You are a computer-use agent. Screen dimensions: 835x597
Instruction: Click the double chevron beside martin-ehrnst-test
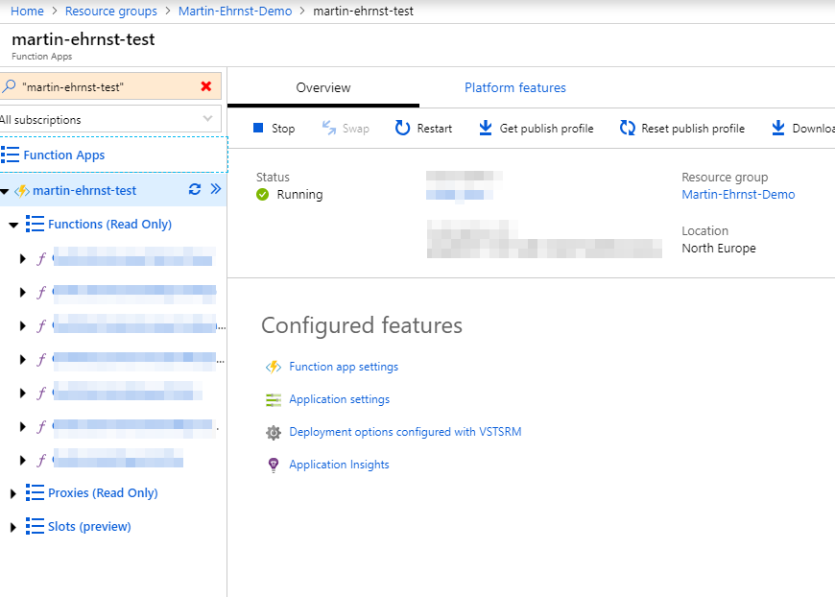coord(216,189)
